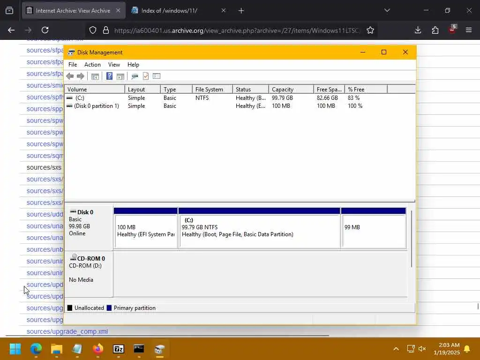Sort by the Layout column header

pyautogui.click(x=142, y=90)
